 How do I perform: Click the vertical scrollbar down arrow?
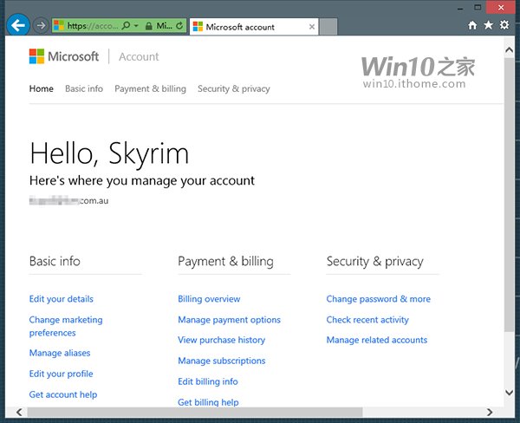[x=509, y=393]
